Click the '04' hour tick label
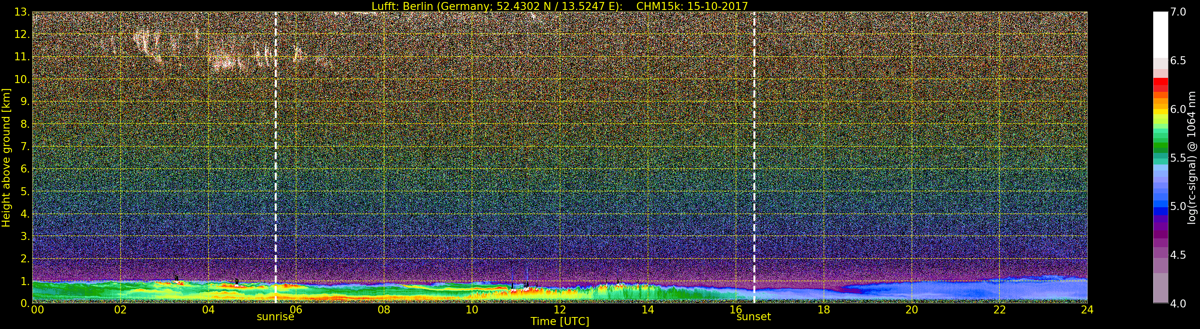The image size is (1200, 329). pyautogui.click(x=208, y=309)
